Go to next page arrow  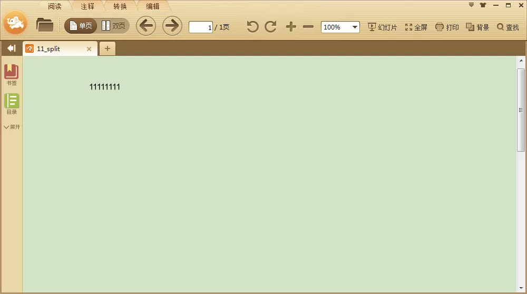pyautogui.click(x=172, y=26)
